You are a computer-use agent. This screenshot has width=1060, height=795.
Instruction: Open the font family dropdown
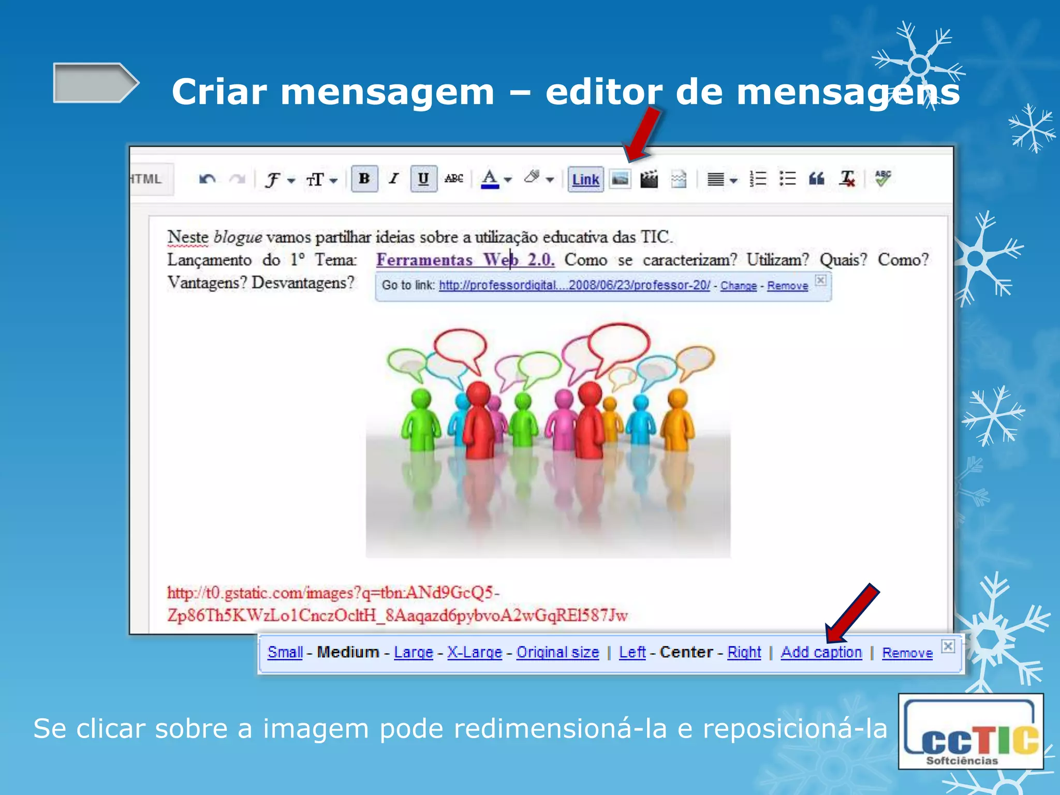tap(279, 180)
